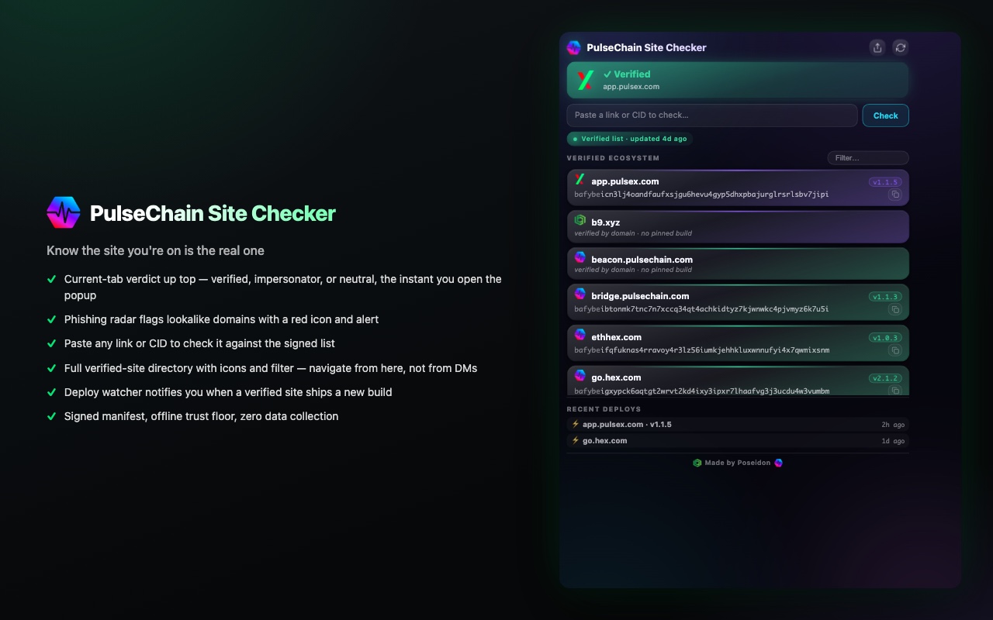Open beacon.pulsechain.com directory entry
993x620 pixels.
[x=738, y=263]
